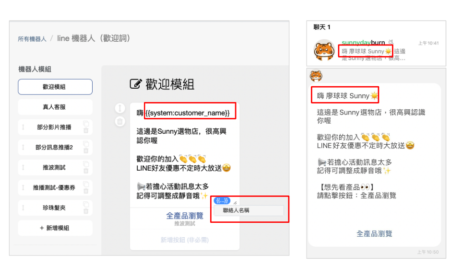Tap 全產品瀏覽 link in the chat preview
The image size is (451, 265).
[374, 234]
